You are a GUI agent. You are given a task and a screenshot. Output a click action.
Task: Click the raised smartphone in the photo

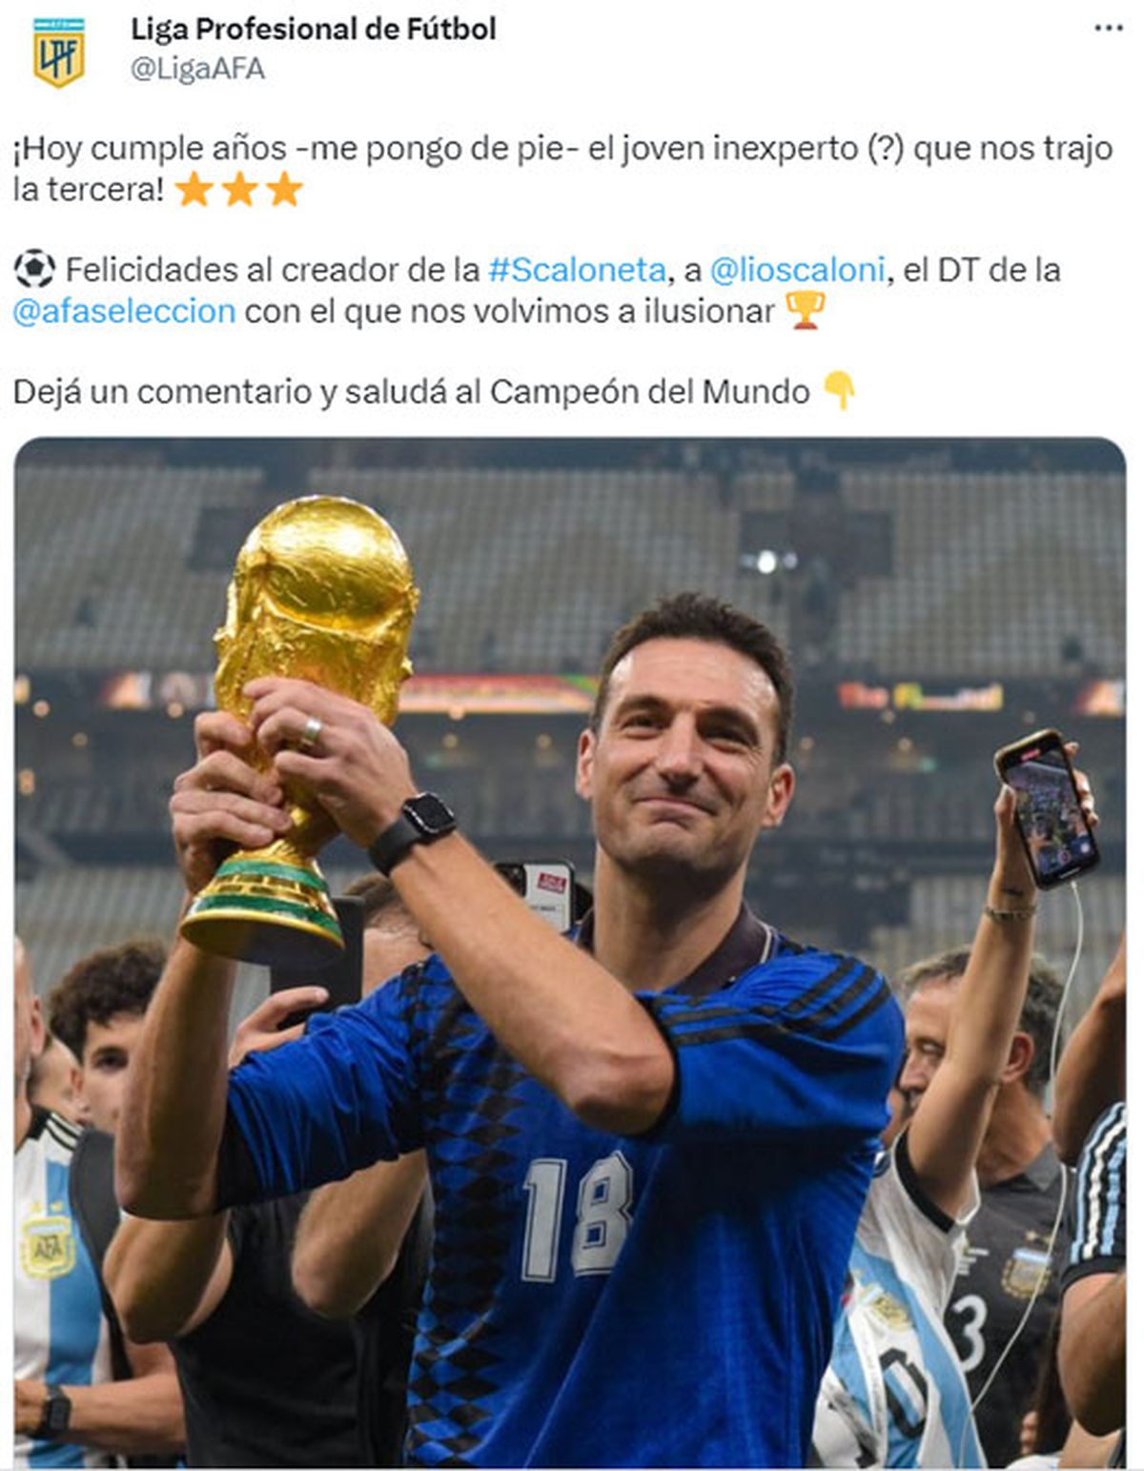[x=1046, y=807]
